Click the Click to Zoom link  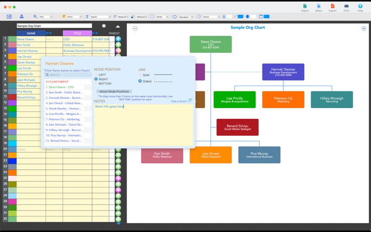[x=179, y=101]
